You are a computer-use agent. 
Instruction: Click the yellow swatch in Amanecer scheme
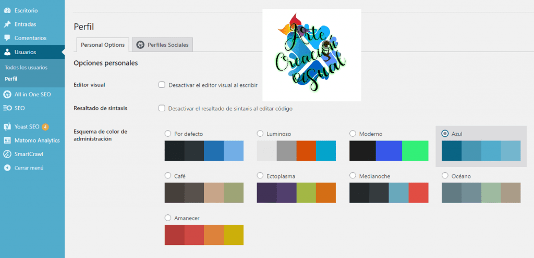234,235
